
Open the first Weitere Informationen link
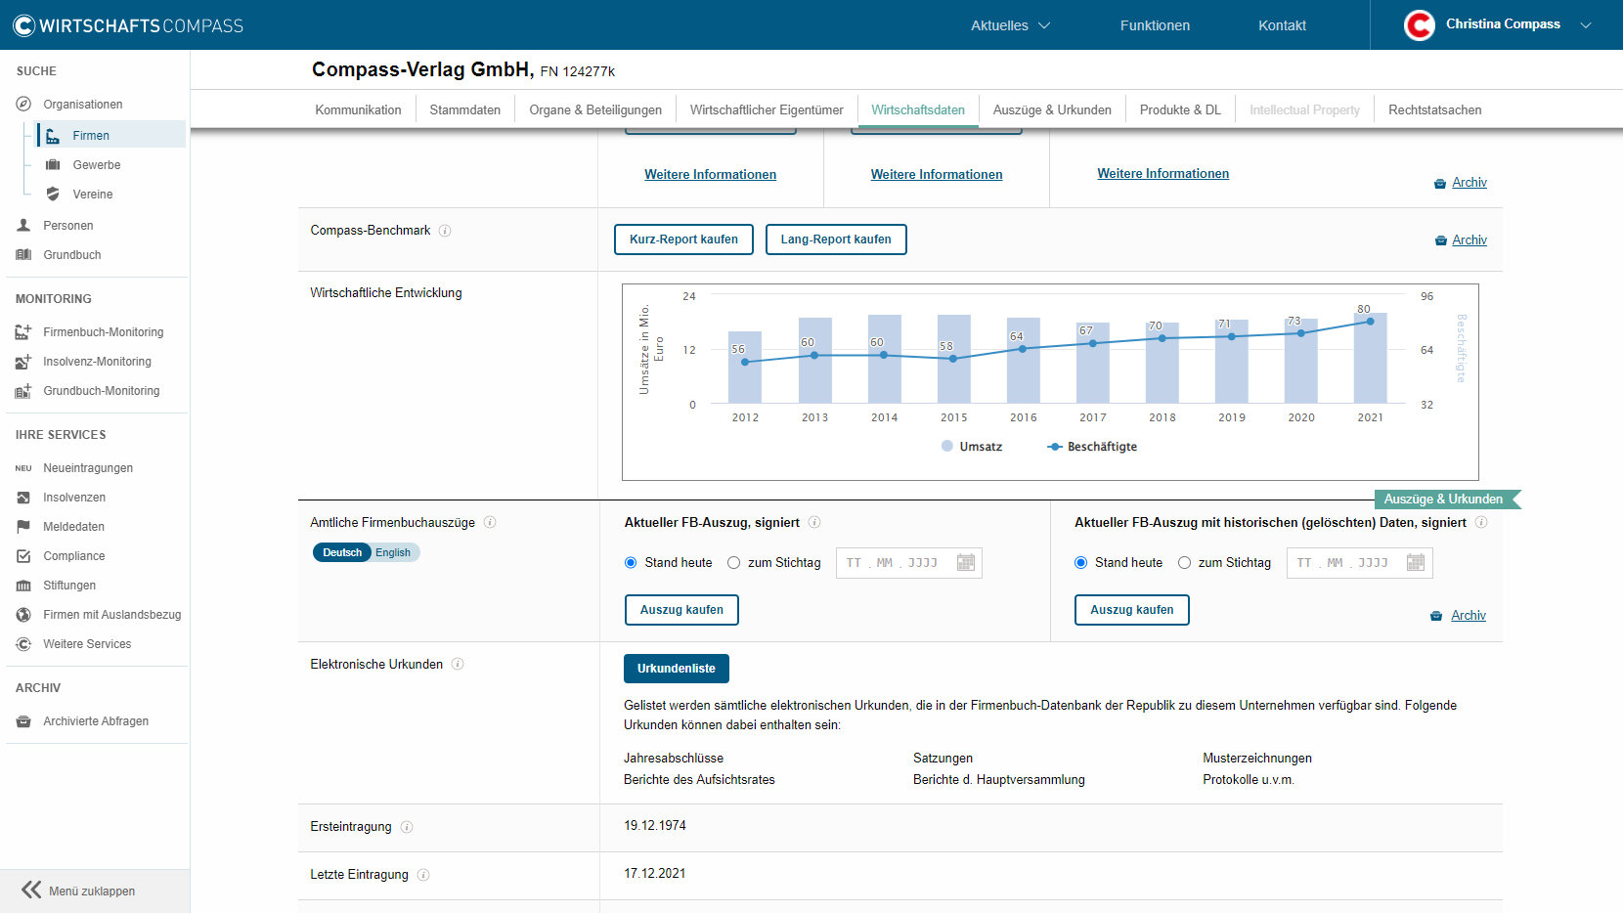tap(710, 174)
